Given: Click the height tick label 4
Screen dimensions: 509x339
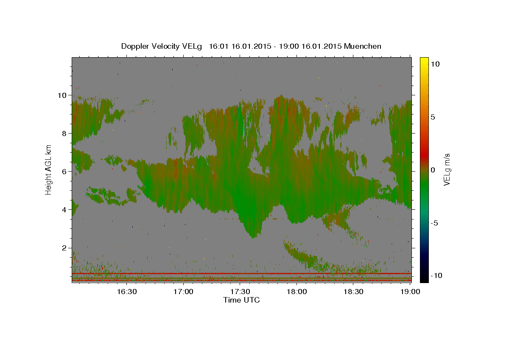Looking at the screenshot, I should [65, 210].
